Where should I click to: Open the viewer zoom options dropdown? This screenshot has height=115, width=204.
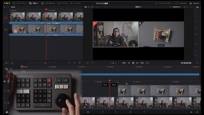click(186, 7)
